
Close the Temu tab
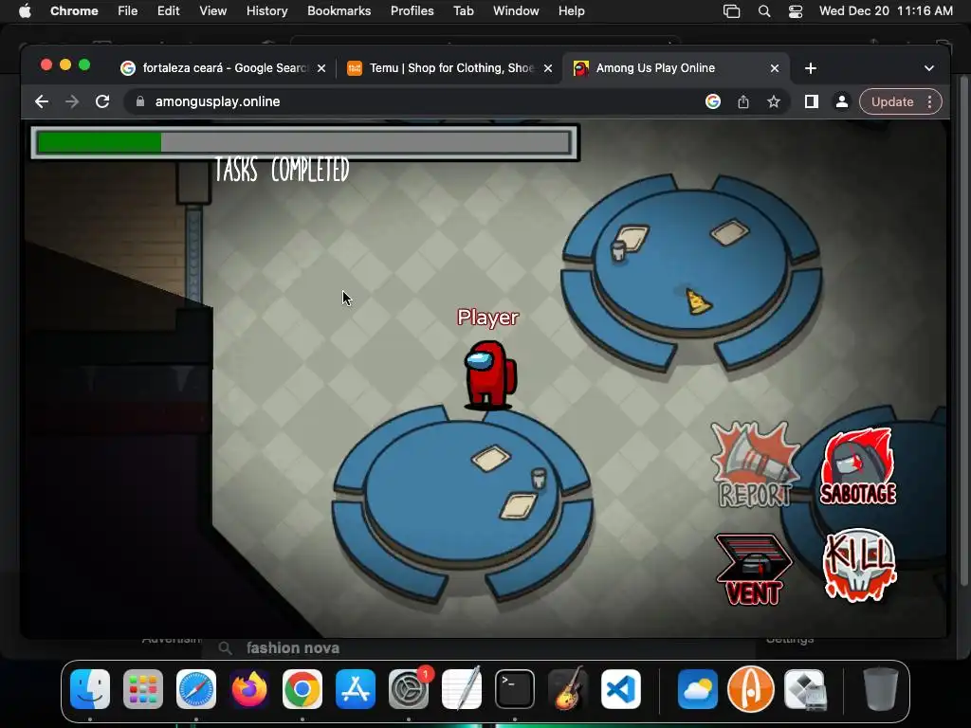(x=548, y=68)
